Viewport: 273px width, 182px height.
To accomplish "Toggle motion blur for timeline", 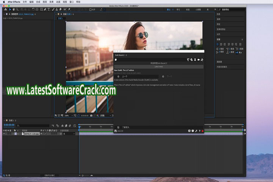I will pos(70,126).
